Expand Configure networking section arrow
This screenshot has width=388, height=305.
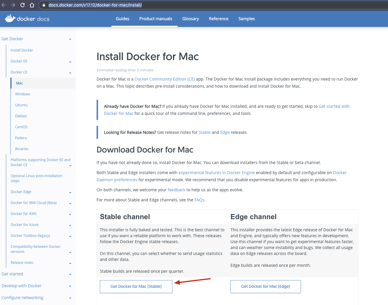click(x=70, y=298)
